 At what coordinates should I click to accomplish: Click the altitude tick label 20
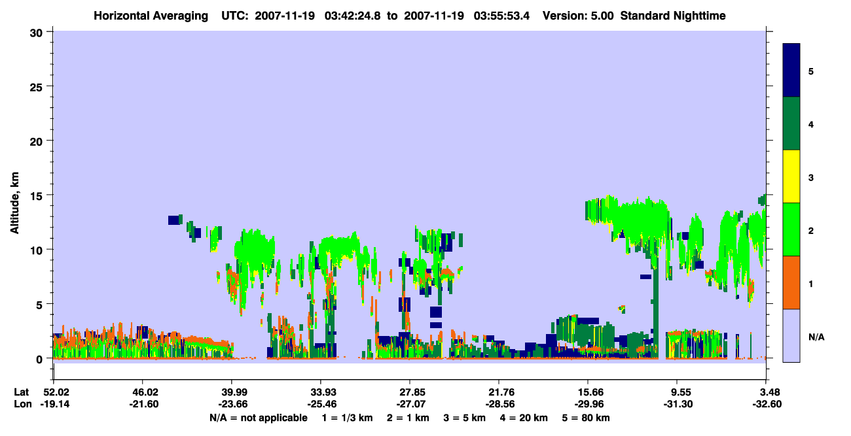(x=38, y=141)
